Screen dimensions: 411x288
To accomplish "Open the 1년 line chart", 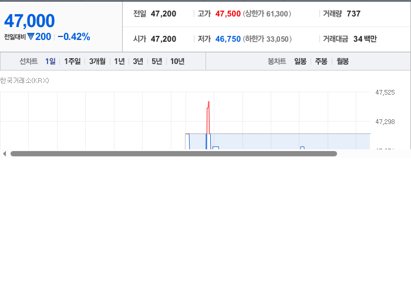I will coord(119,61).
